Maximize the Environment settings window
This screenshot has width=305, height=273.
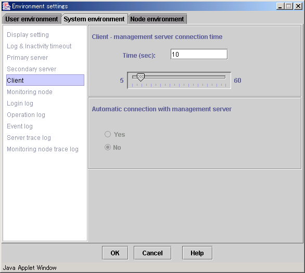pyautogui.click(x=289, y=6)
